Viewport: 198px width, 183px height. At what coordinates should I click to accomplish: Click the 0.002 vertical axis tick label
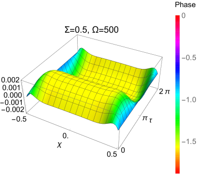(11, 80)
